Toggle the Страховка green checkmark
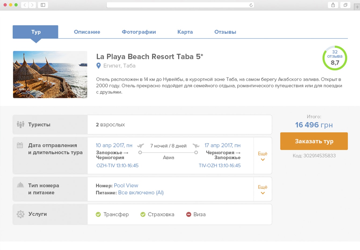The image size is (360, 250). pos(143,214)
